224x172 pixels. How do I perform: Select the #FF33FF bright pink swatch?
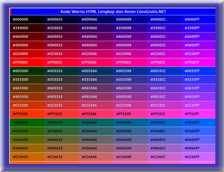click(198, 114)
